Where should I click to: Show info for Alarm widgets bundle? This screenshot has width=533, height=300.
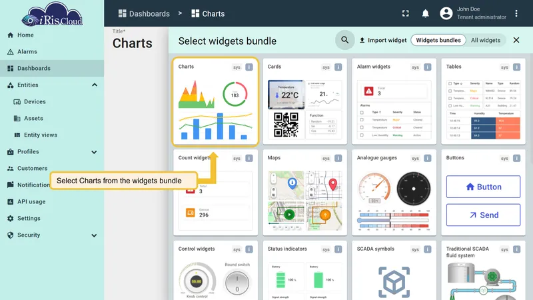[427, 67]
